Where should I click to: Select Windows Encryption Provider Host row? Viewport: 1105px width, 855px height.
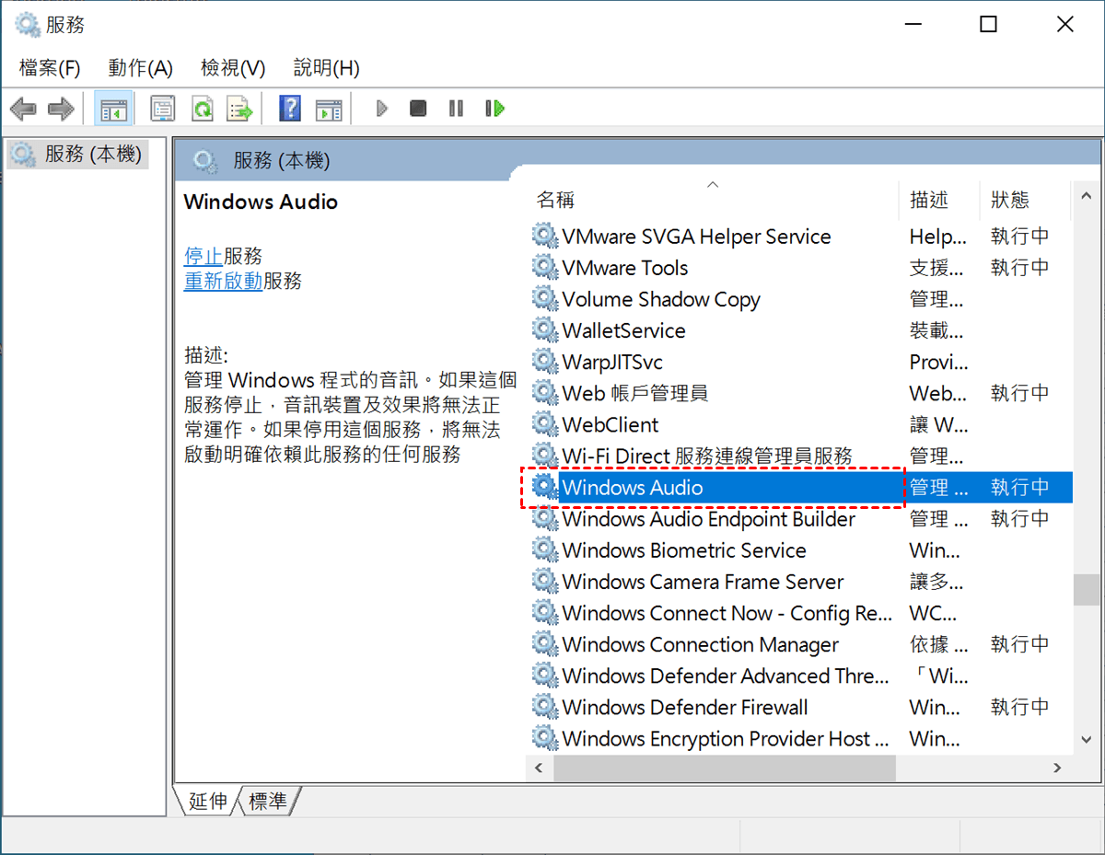(x=802, y=738)
